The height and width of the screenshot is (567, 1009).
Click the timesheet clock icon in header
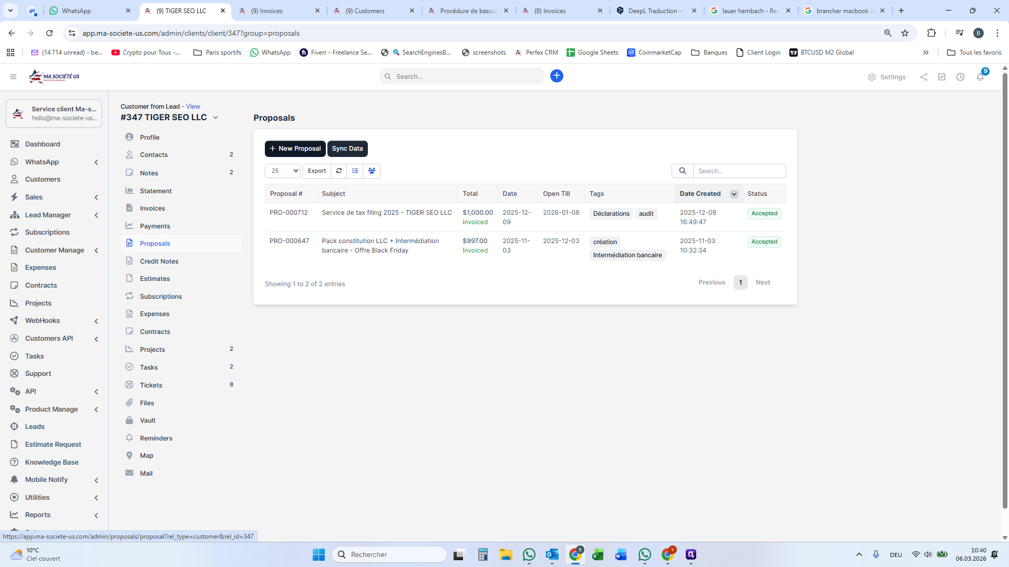(960, 77)
